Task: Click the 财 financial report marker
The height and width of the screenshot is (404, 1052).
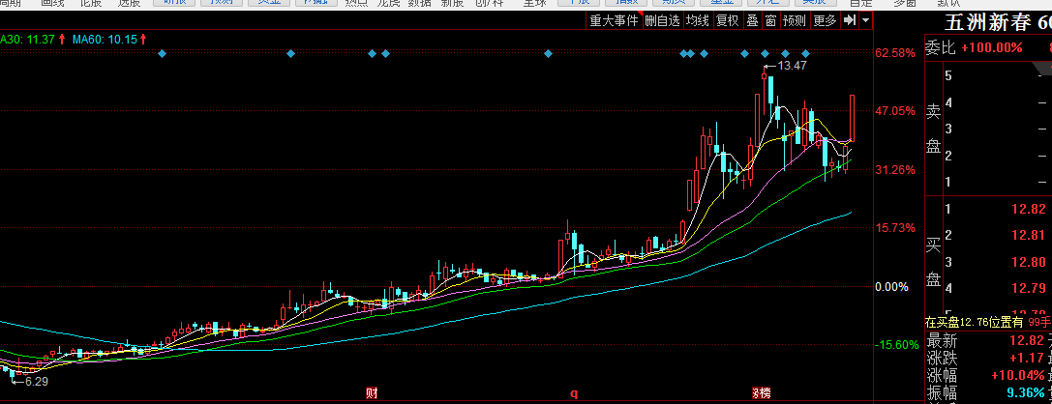Action: (371, 393)
